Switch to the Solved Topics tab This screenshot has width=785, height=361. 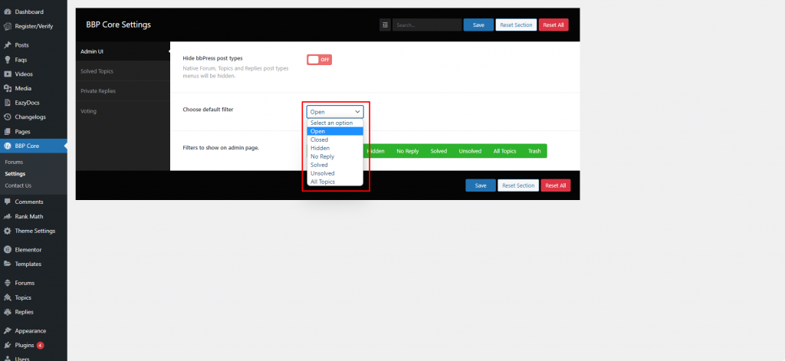(x=123, y=71)
